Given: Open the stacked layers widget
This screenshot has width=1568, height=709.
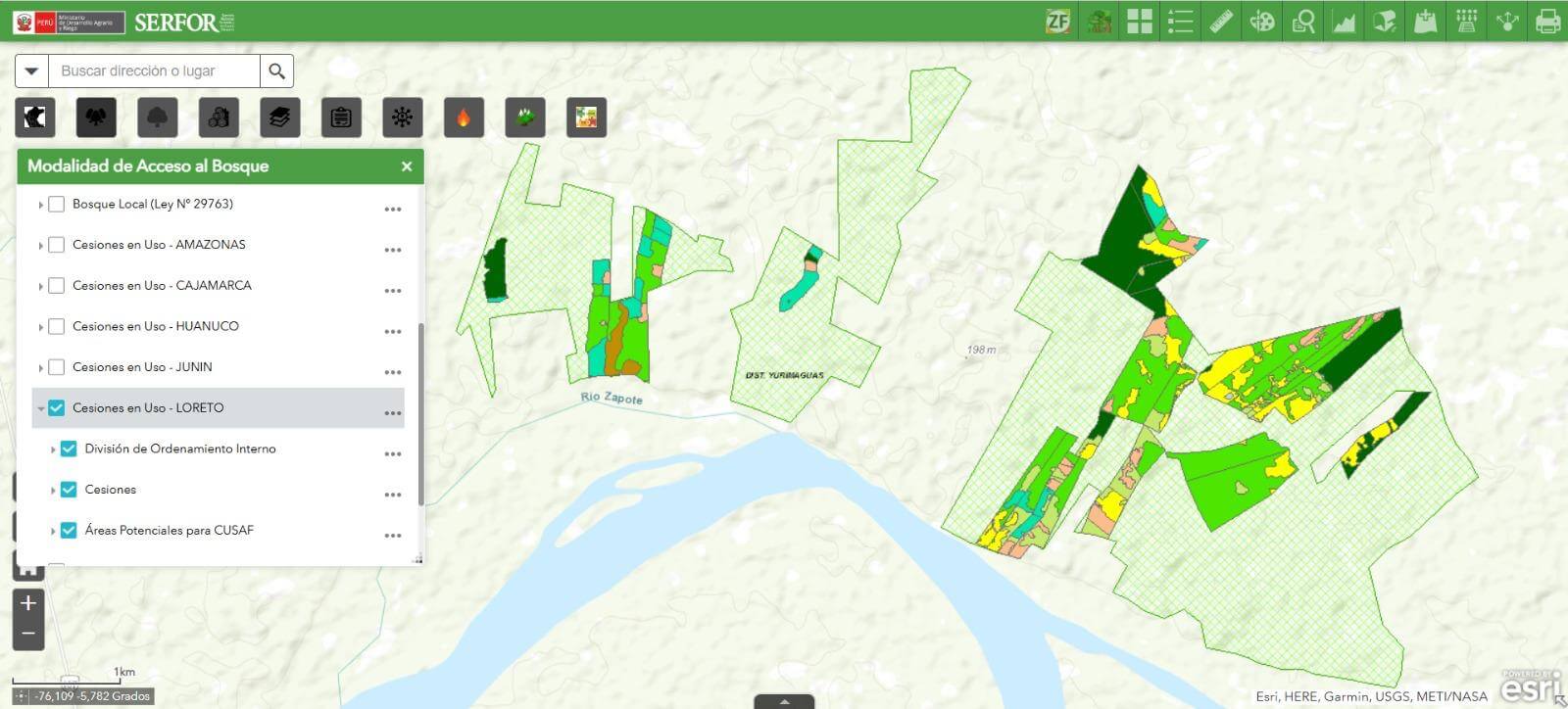Looking at the screenshot, I should point(280,118).
